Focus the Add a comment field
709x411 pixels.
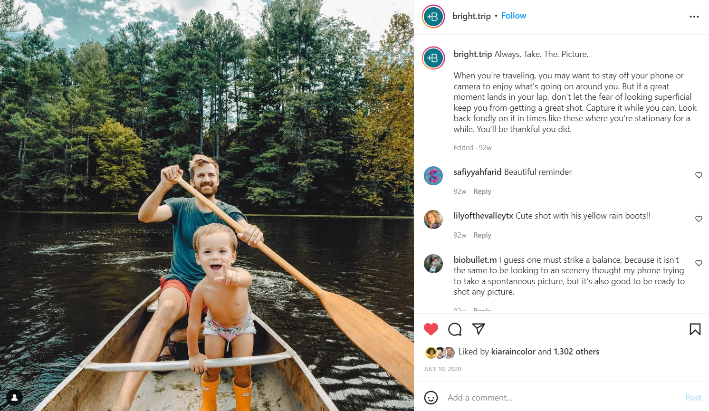(x=561, y=398)
